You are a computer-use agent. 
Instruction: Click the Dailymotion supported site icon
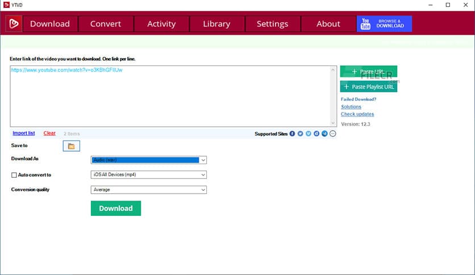click(x=316, y=134)
